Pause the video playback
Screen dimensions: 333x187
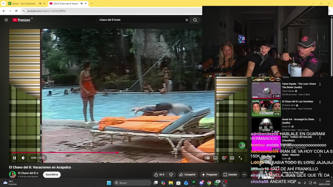click(15, 158)
